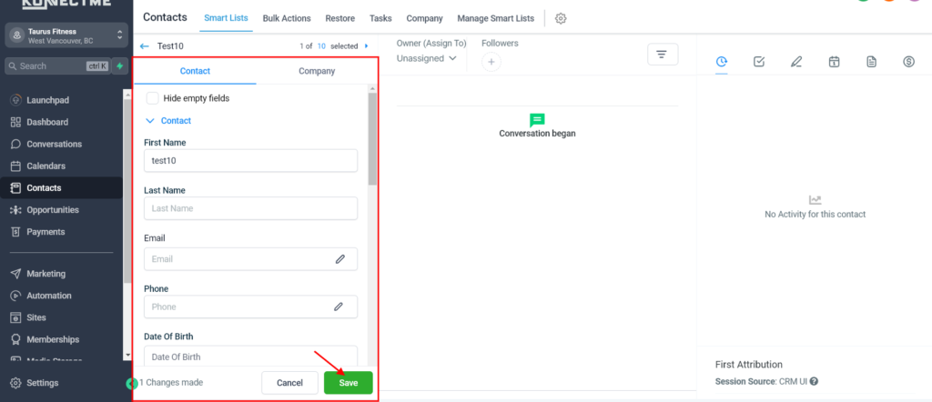Click the pencil icon in the Phone field
The image size is (932, 402).
339,307
